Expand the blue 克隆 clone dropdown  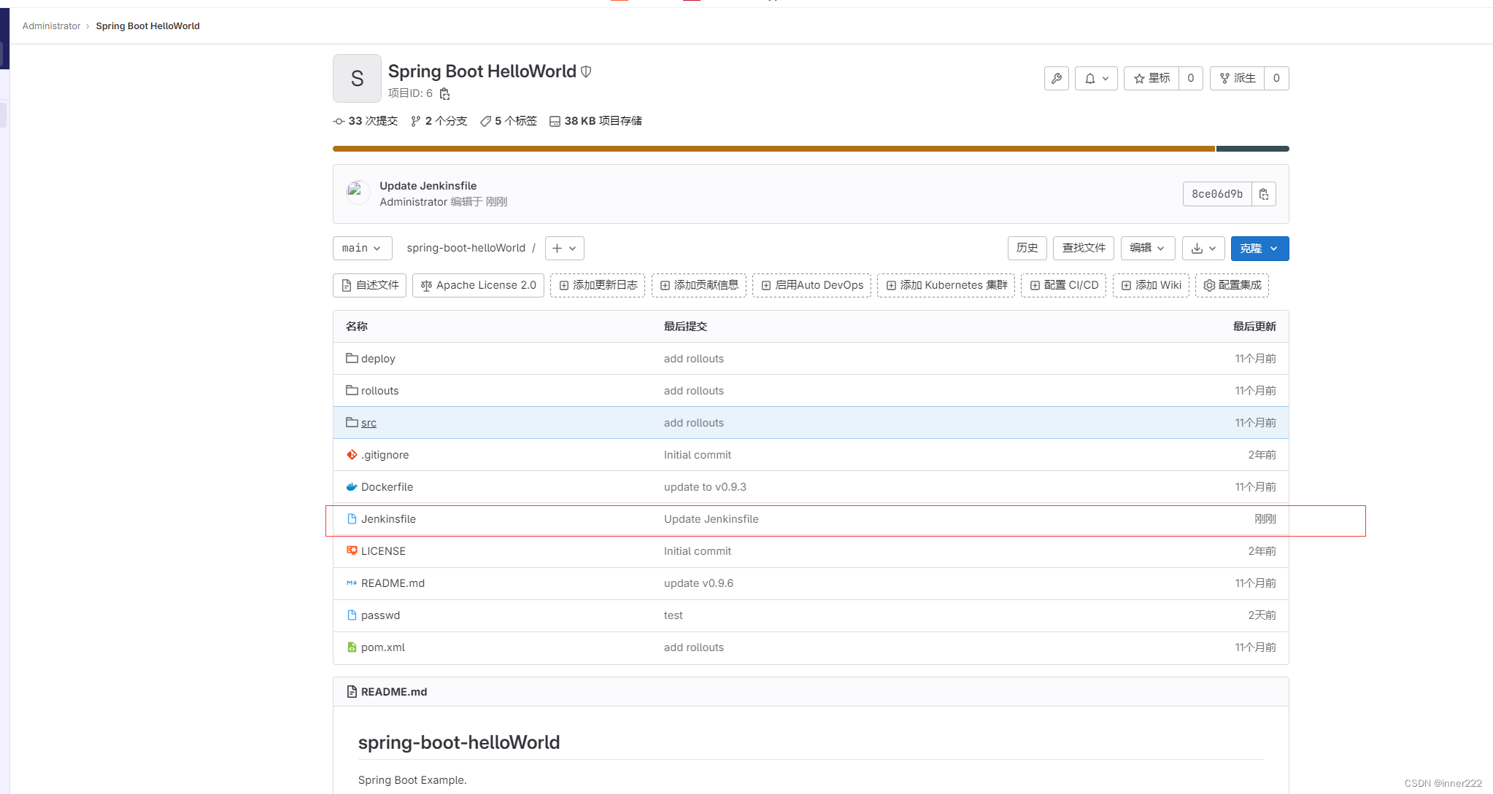tap(1259, 248)
